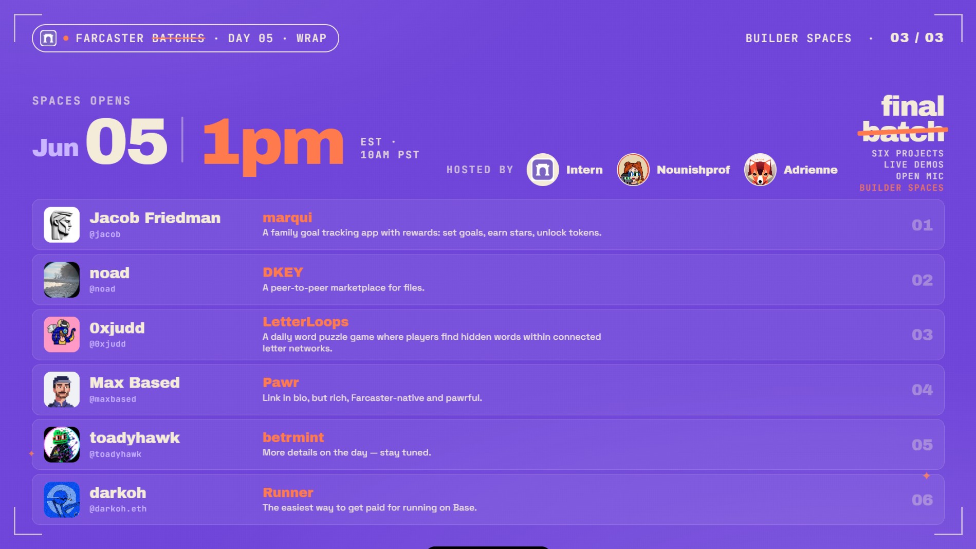Click the name darkoh
Image resolution: width=976 pixels, height=549 pixels.
pos(118,492)
